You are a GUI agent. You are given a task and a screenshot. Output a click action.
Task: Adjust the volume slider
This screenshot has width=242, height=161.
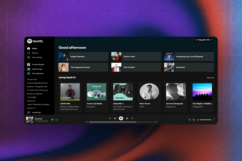click(x=206, y=120)
